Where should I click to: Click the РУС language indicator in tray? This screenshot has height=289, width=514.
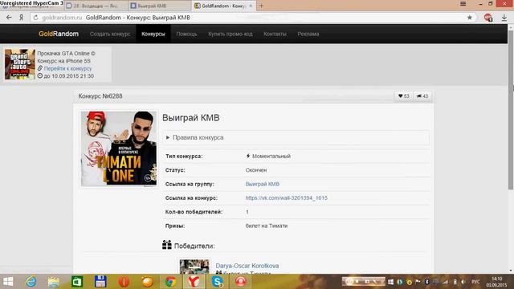475,282
